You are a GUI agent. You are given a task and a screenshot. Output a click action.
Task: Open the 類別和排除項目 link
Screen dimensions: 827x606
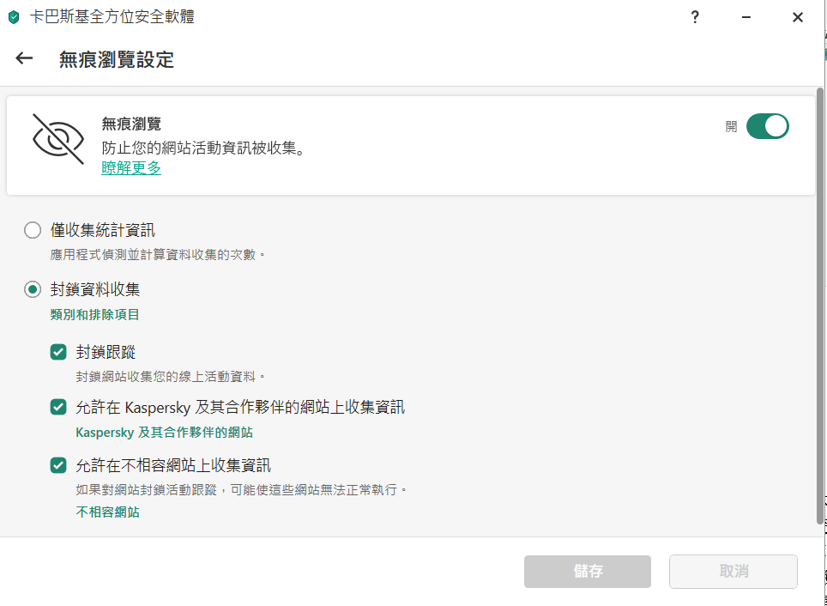(x=95, y=315)
